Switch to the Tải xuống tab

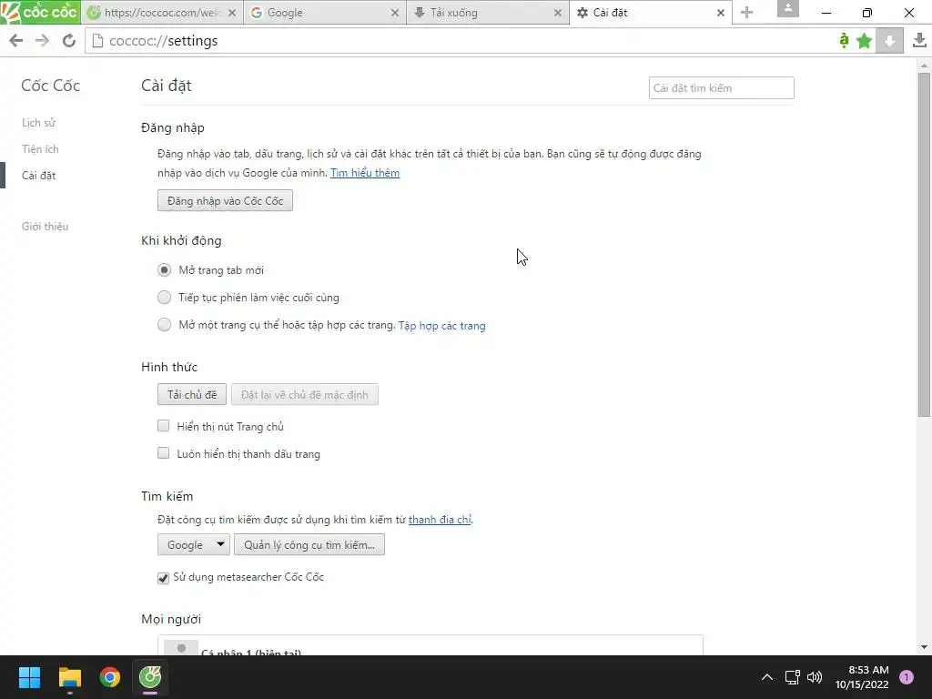click(x=488, y=13)
